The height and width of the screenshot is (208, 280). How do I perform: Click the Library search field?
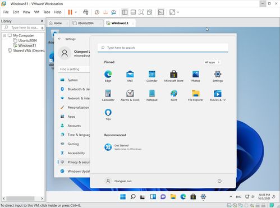tap(23, 27)
